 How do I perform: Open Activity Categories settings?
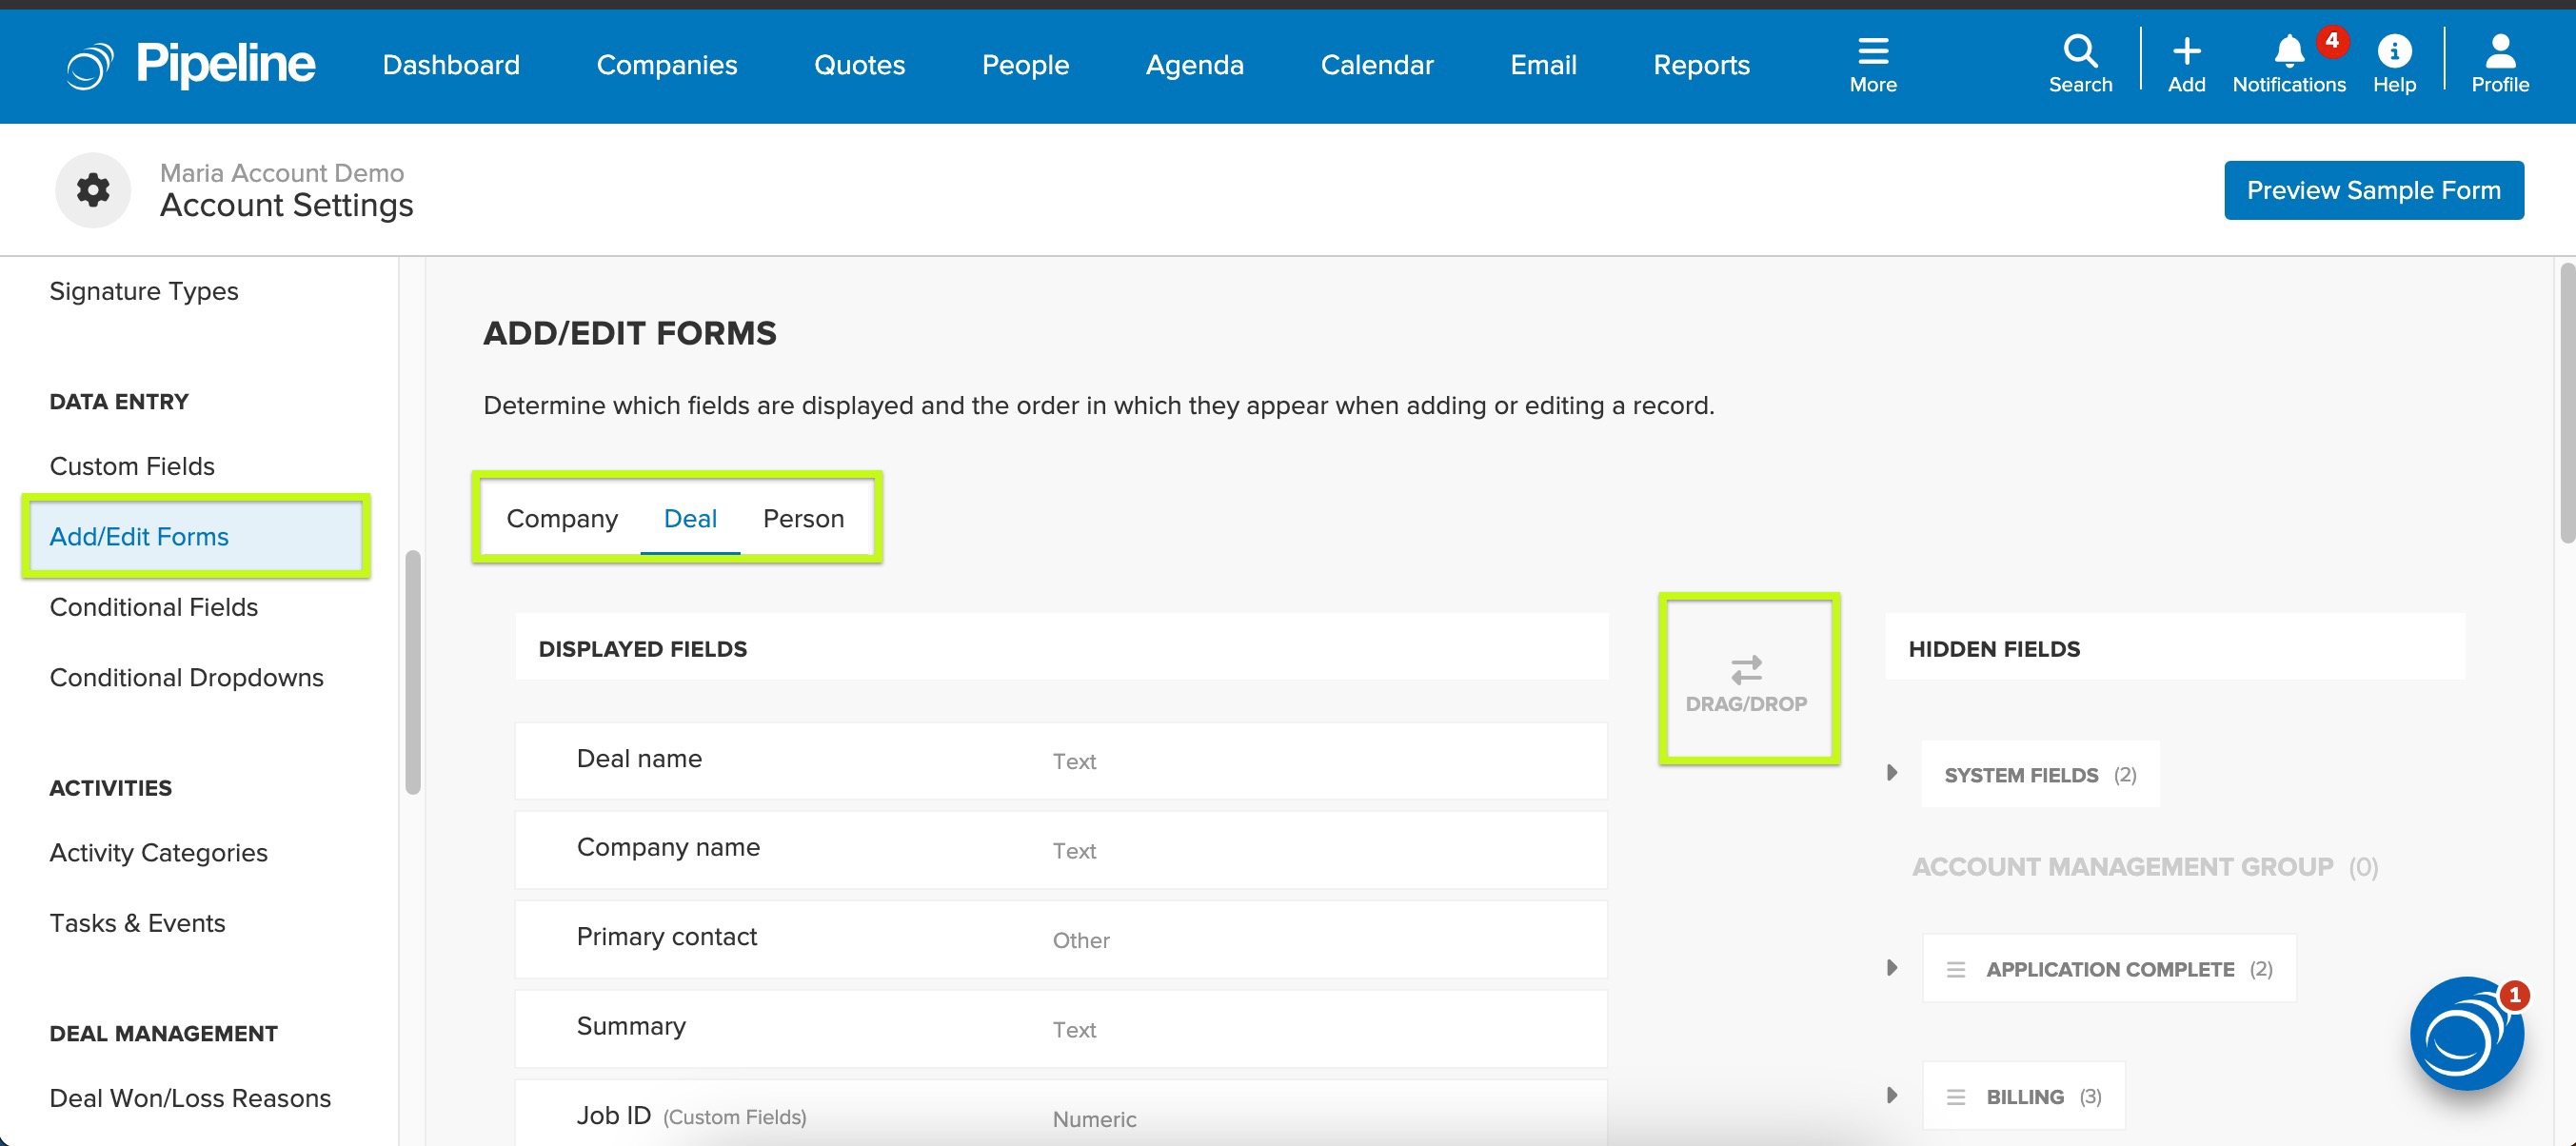[159, 852]
